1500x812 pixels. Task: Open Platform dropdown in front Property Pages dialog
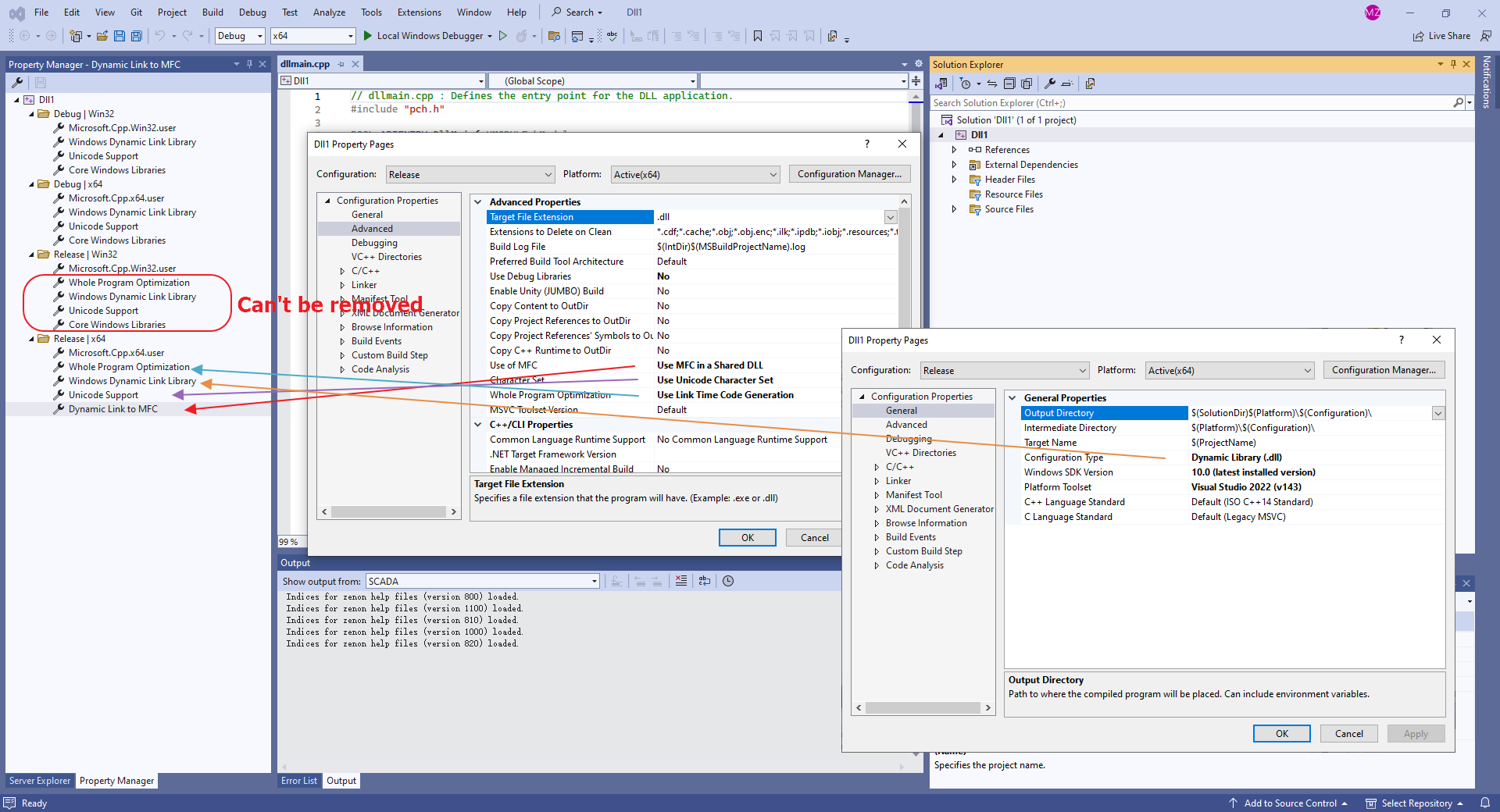(x=1230, y=370)
